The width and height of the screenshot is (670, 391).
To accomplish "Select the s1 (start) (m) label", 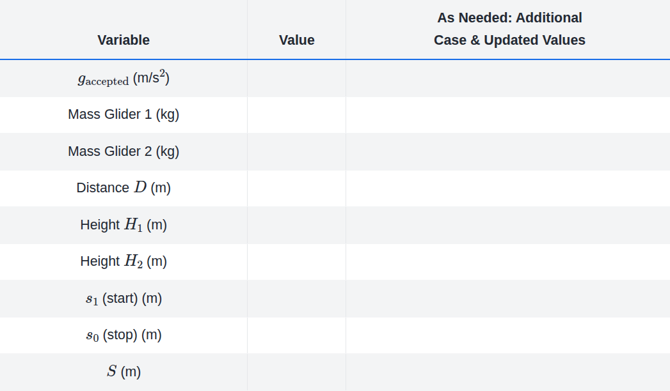I will [124, 298].
